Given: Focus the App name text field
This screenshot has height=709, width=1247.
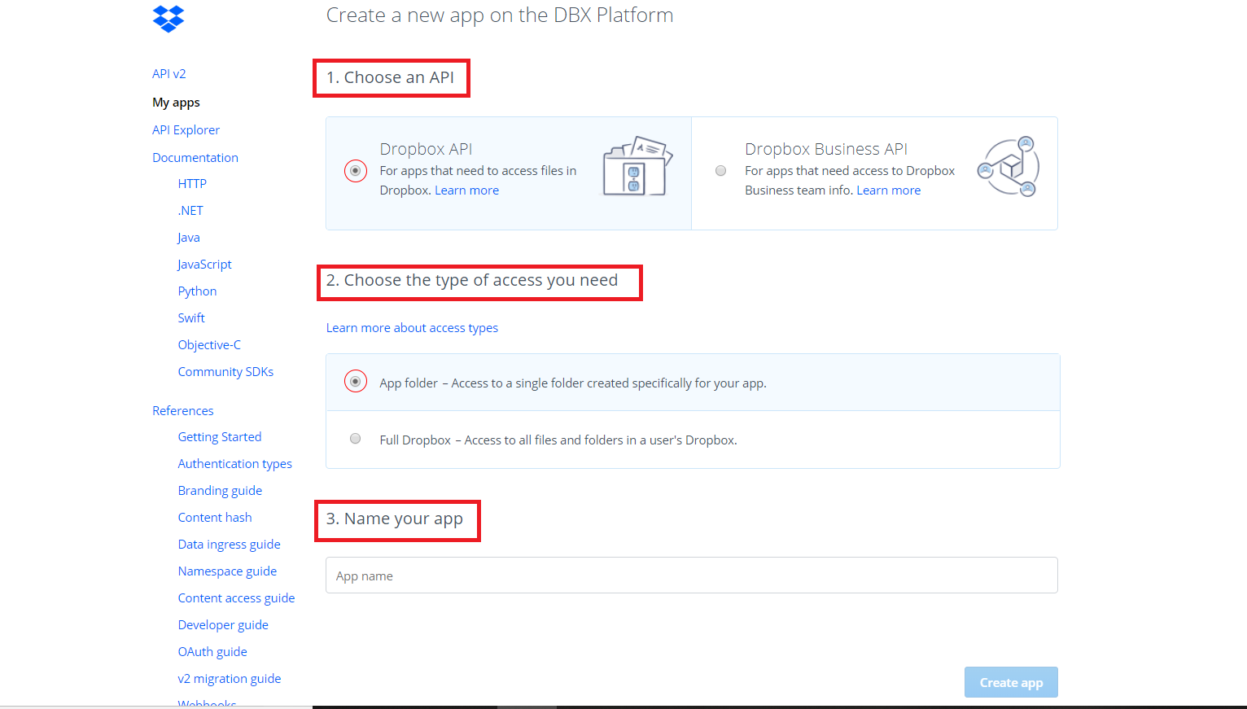Looking at the screenshot, I should click(691, 576).
